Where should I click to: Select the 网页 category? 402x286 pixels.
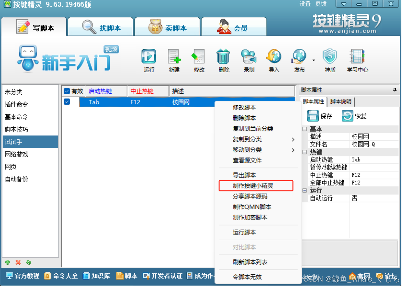pyautogui.click(x=30, y=167)
